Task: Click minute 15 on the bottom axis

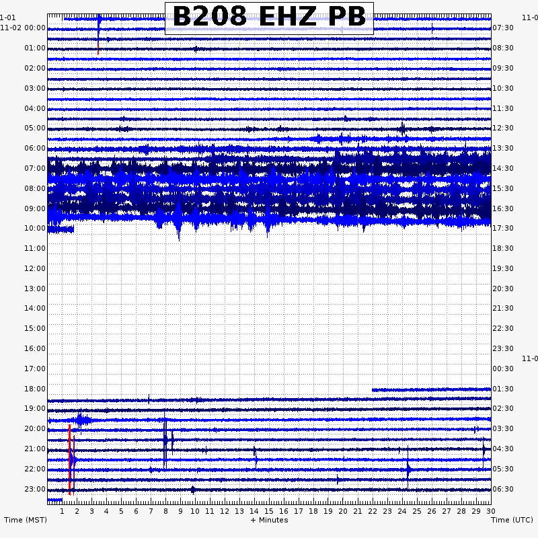Action: [x=269, y=511]
